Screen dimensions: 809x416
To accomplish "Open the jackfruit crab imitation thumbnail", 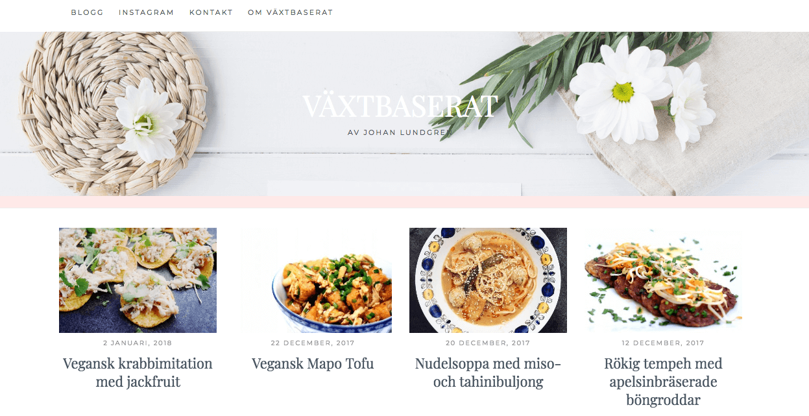I will tap(138, 280).
